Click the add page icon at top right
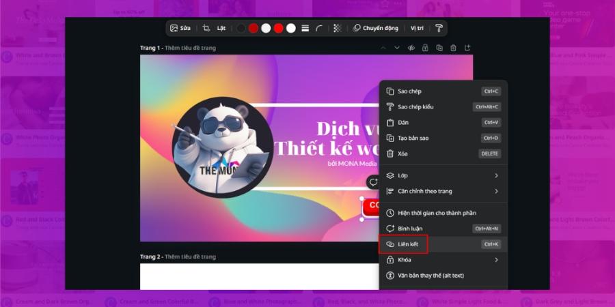Image resolution: width=615 pixels, height=307 pixels. point(467,48)
